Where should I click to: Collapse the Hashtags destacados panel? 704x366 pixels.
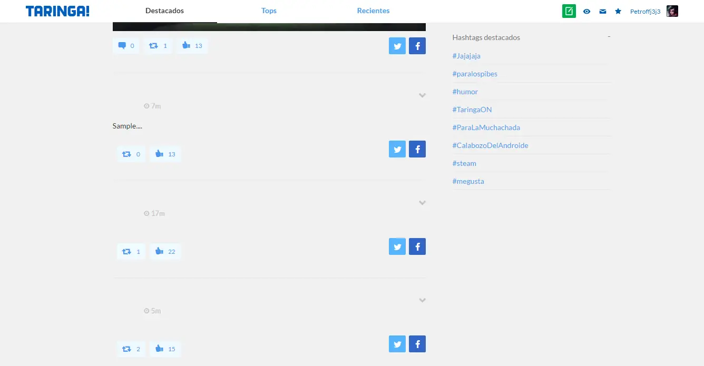pyautogui.click(x=609, y=37)
